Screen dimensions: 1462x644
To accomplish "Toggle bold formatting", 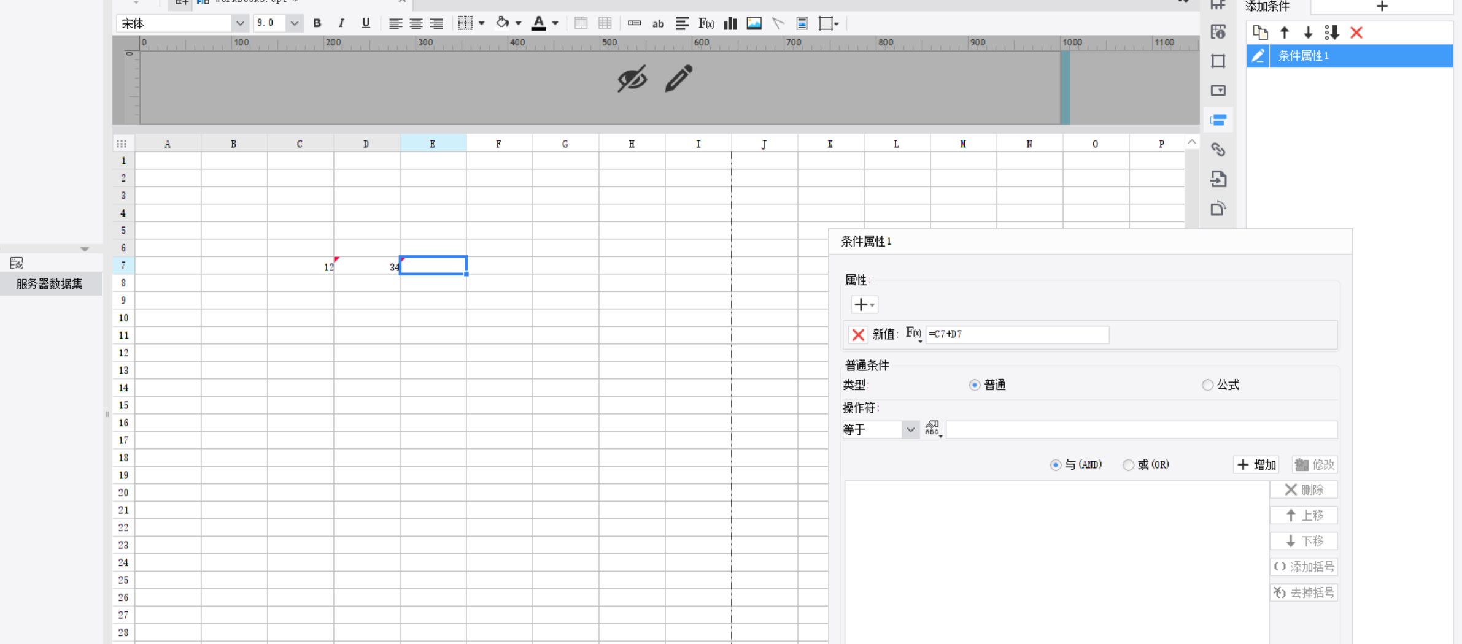I will (x=317, y=23).
